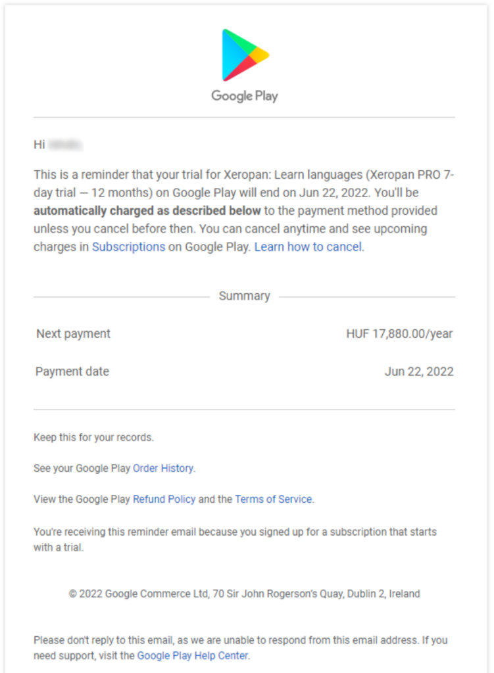Click the blurred recipient name after Hi
Screen dimensions: 494x673
click(x=66, y=145)
